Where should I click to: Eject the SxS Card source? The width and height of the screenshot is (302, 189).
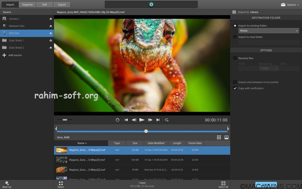click(x=51, y=33)
